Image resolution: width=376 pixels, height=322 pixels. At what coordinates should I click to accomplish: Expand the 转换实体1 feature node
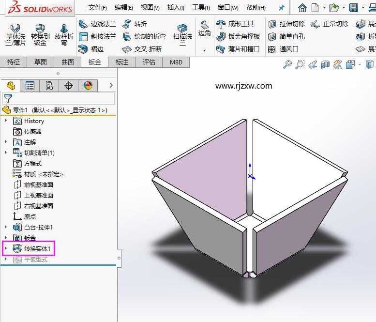point(6,248)
